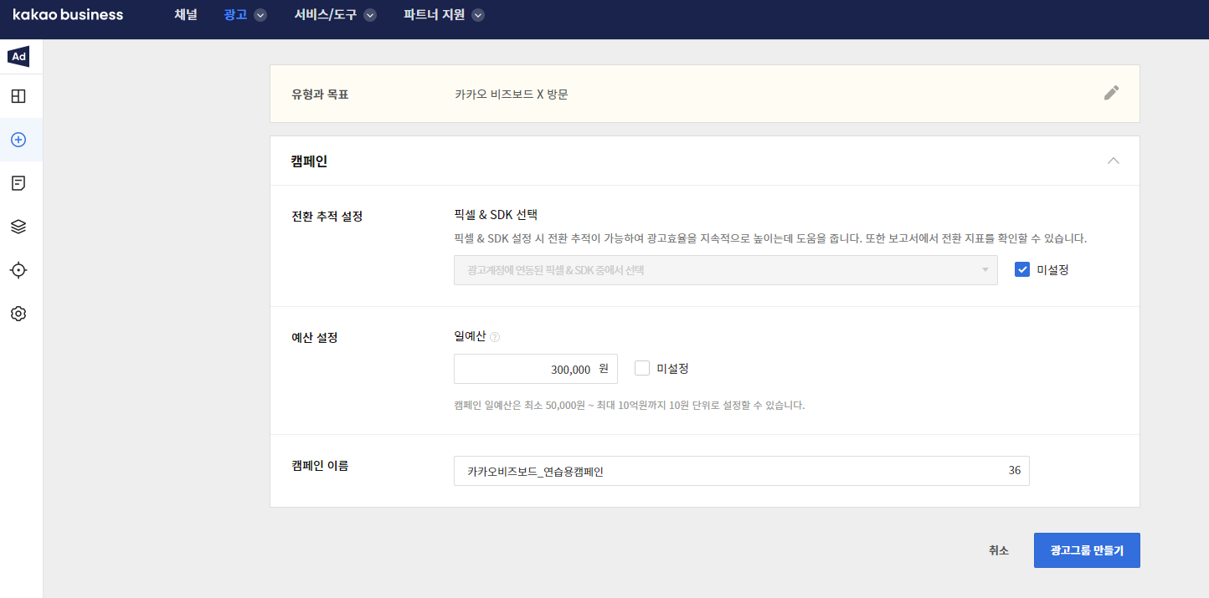The height and width of the screenshot is (598, 1209).
Task: Open the report note icon in sidebar
Action: 18,183
